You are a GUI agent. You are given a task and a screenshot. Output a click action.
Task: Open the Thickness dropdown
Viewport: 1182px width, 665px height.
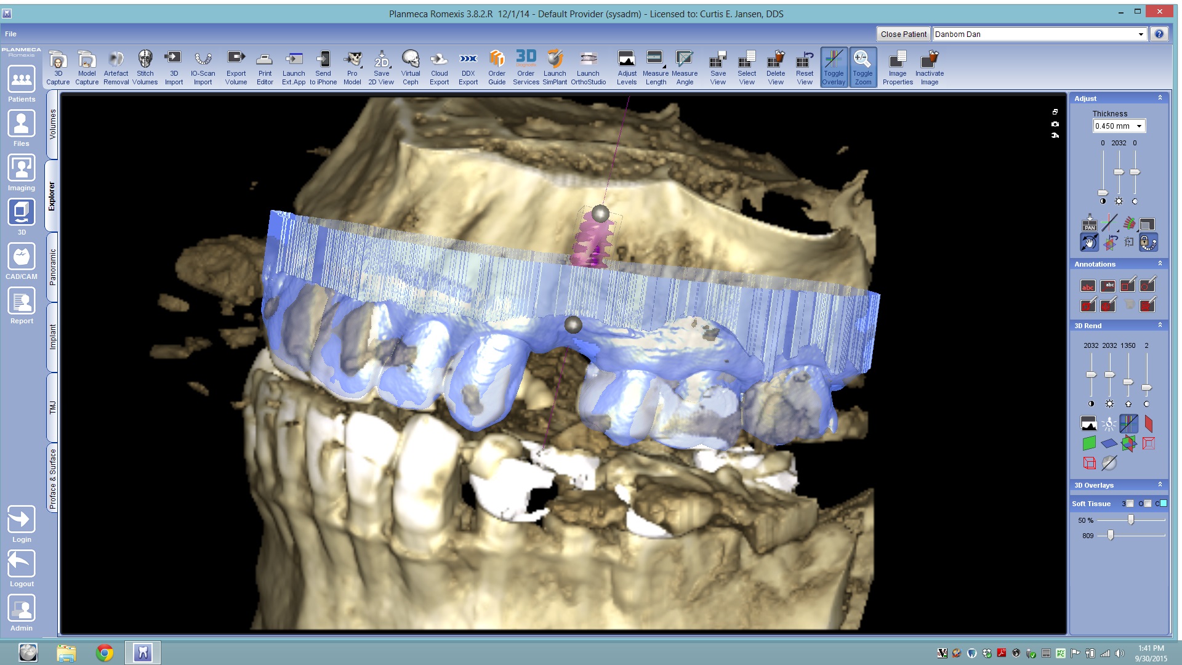coord(1139,126)
